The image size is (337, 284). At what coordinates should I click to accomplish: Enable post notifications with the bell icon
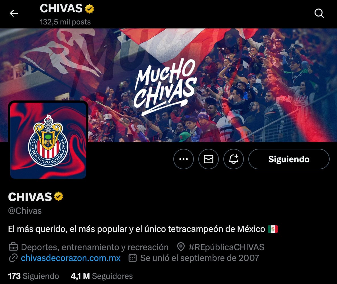[x=234, y=159]
